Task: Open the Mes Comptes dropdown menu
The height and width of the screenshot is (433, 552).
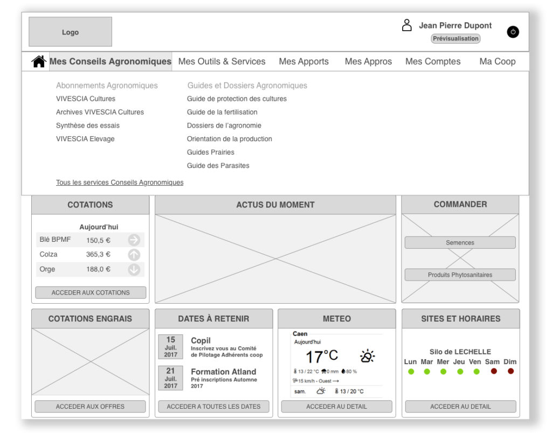Action: tap(433, 61)
